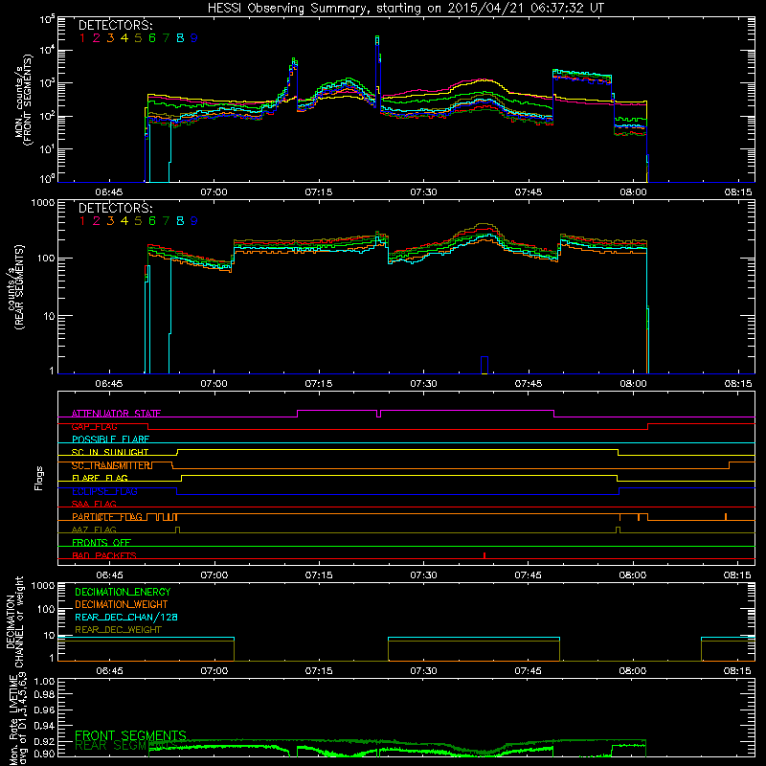Click the MON. counts/s (FRONT SEGMENTS) axis label
This screenshot has width=766, height=766.
tap(23, 100)
